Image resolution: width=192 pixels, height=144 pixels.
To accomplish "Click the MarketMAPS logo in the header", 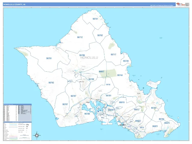I will click(181, 4).
